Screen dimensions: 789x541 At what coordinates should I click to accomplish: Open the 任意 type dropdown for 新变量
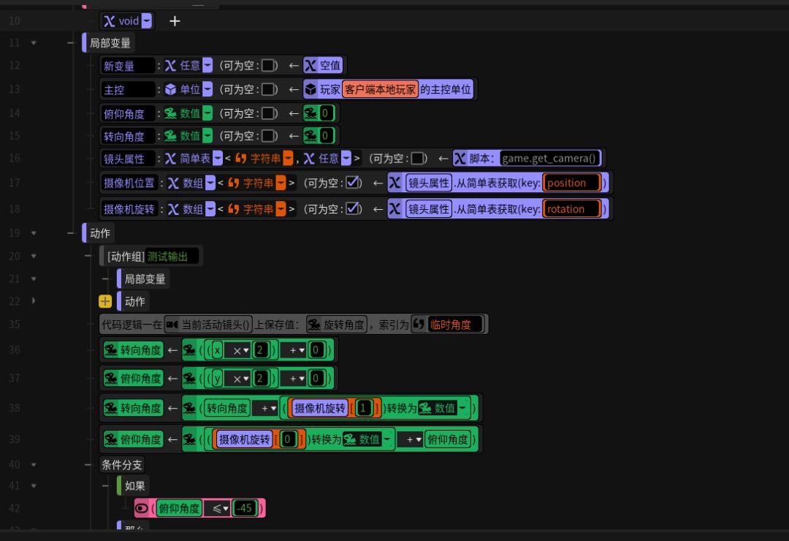pos(207,66)
